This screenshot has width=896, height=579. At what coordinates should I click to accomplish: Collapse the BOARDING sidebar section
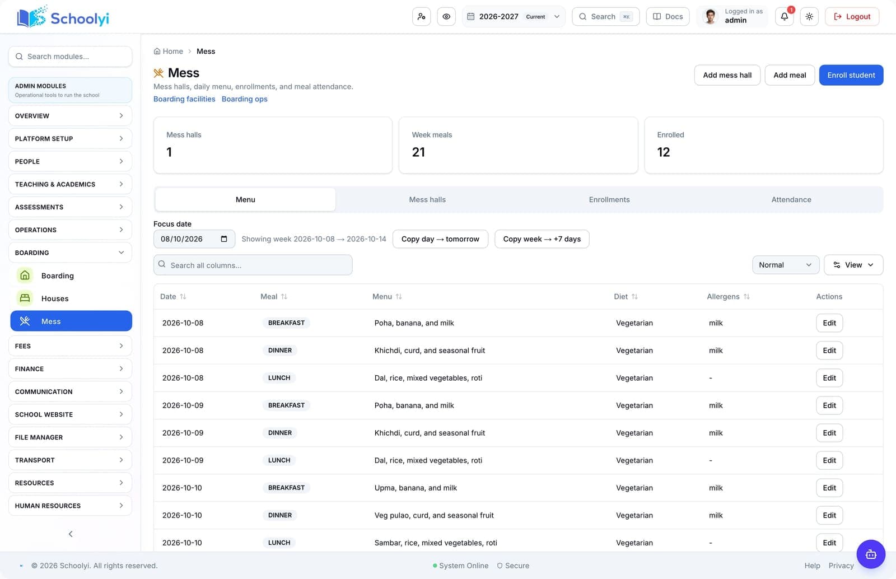point(70,253)
